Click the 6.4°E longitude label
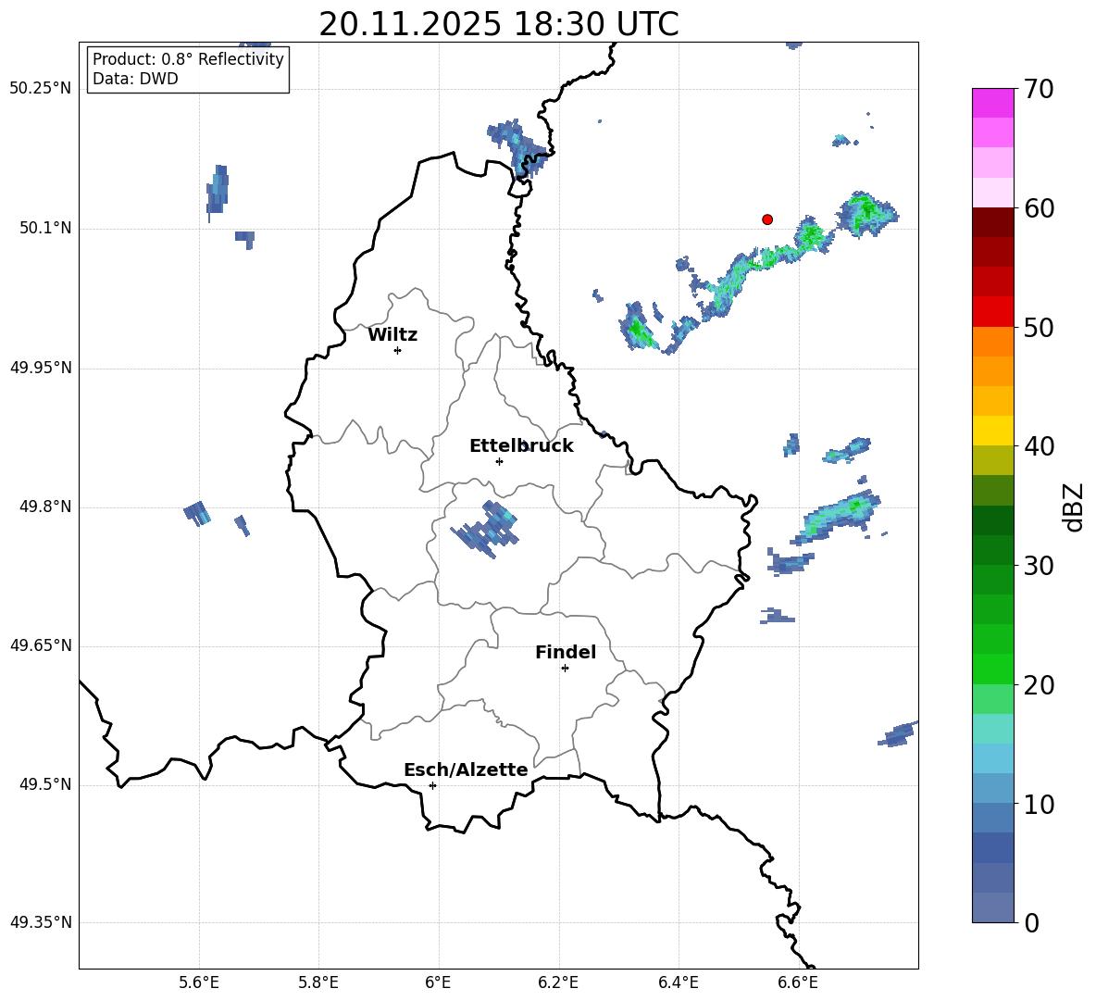Viewport: 1096px width, 1001px height. 678,982
